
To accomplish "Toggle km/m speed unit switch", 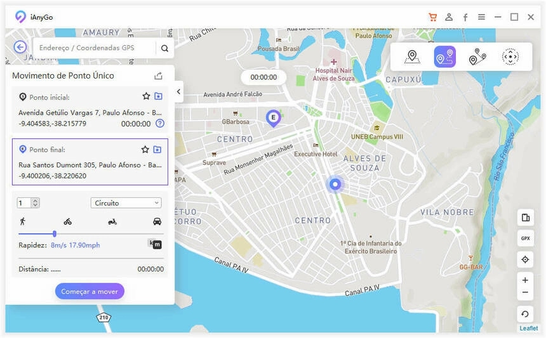I will (x=156, y=244).
